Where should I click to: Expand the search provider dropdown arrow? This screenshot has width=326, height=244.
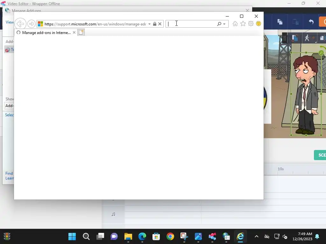(224, 24)
